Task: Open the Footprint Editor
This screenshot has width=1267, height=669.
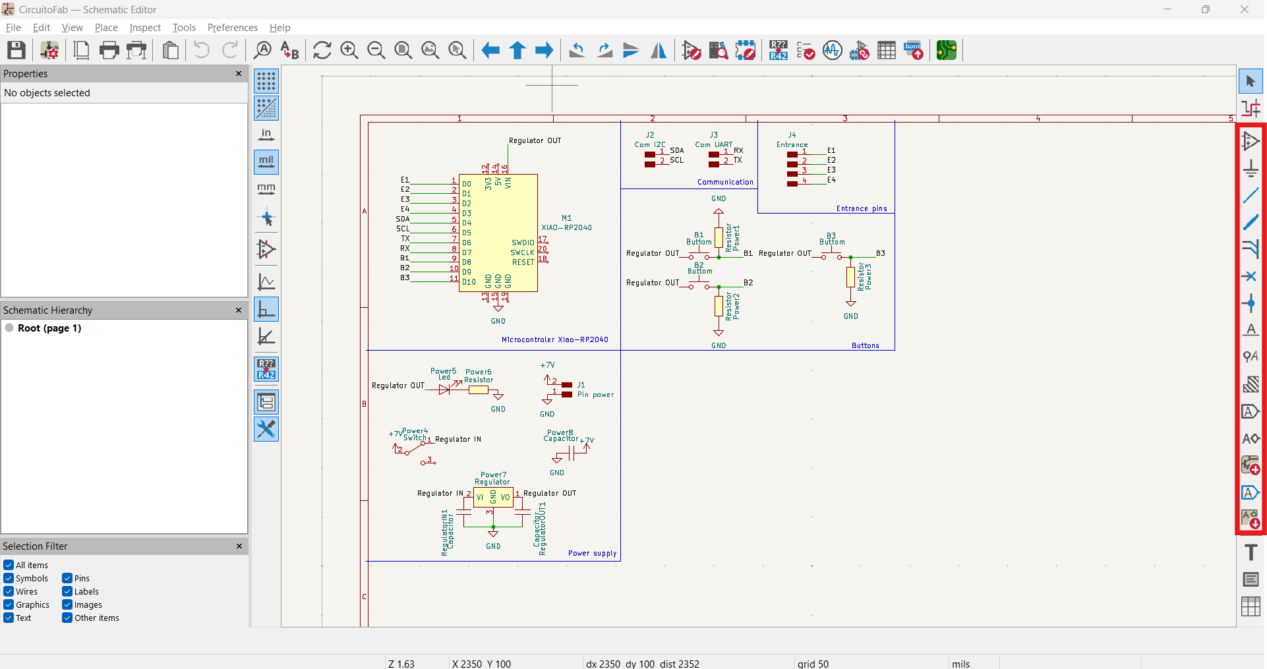Action: (x=746, y=50)
